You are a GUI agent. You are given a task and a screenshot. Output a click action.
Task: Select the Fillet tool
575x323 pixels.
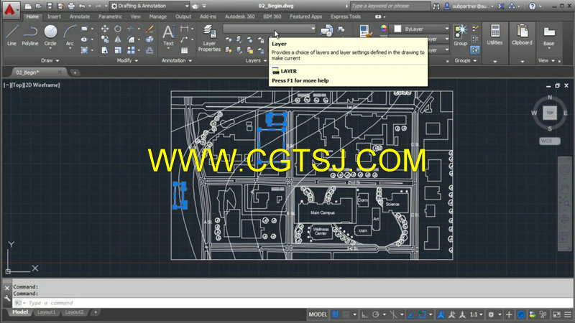131,39
